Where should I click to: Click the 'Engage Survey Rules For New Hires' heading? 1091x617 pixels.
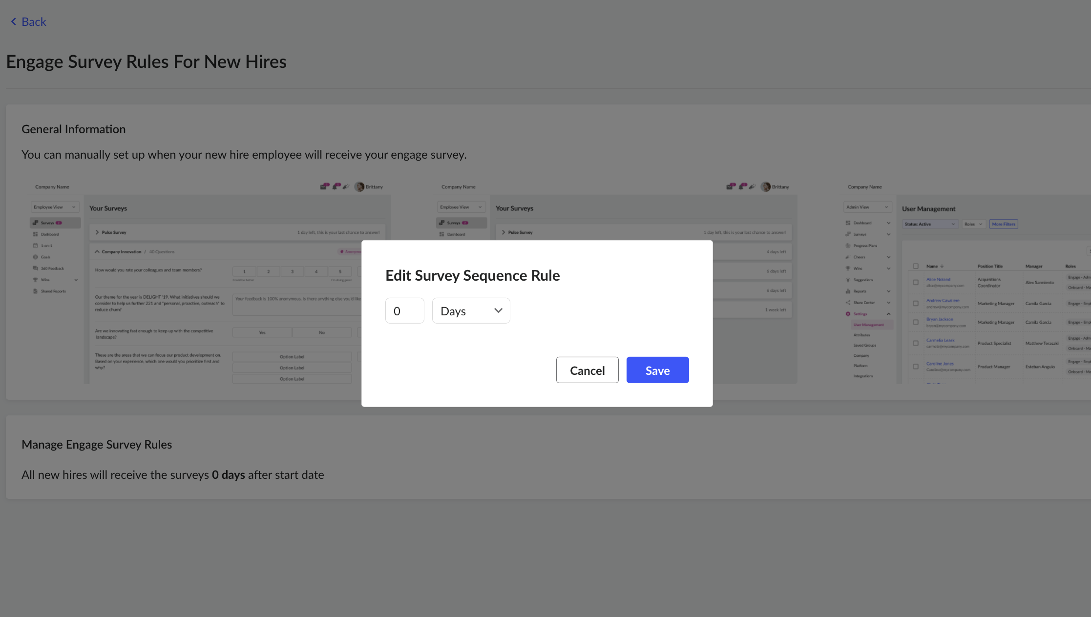[x=147, y=62]
